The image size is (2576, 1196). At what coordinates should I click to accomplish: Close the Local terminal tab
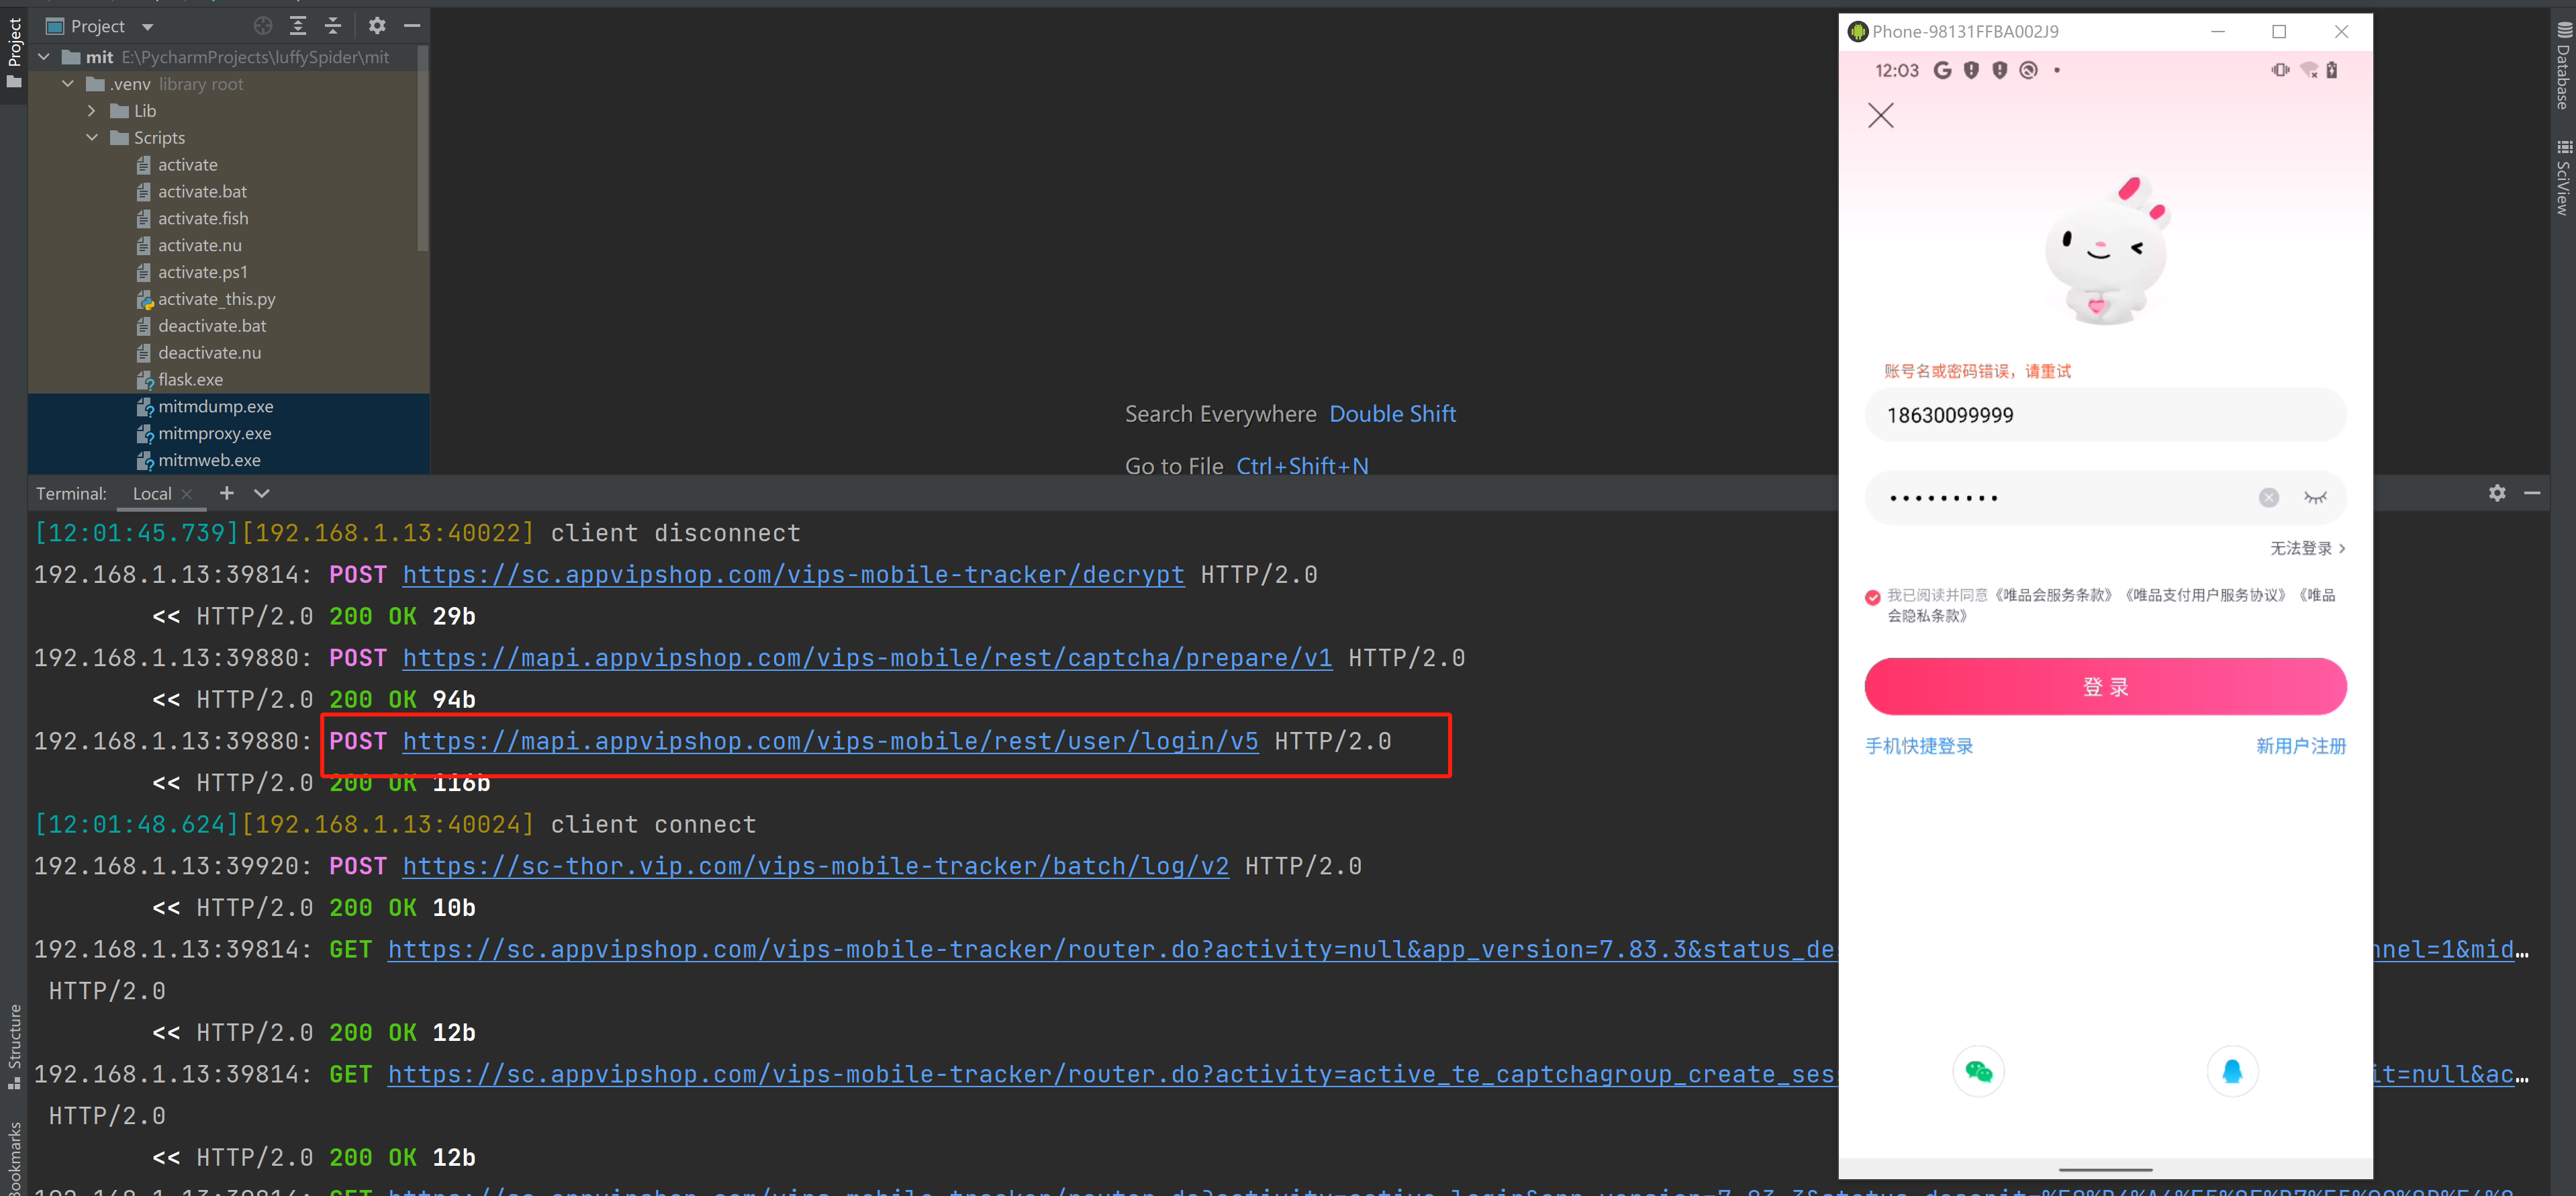[187, 494]
